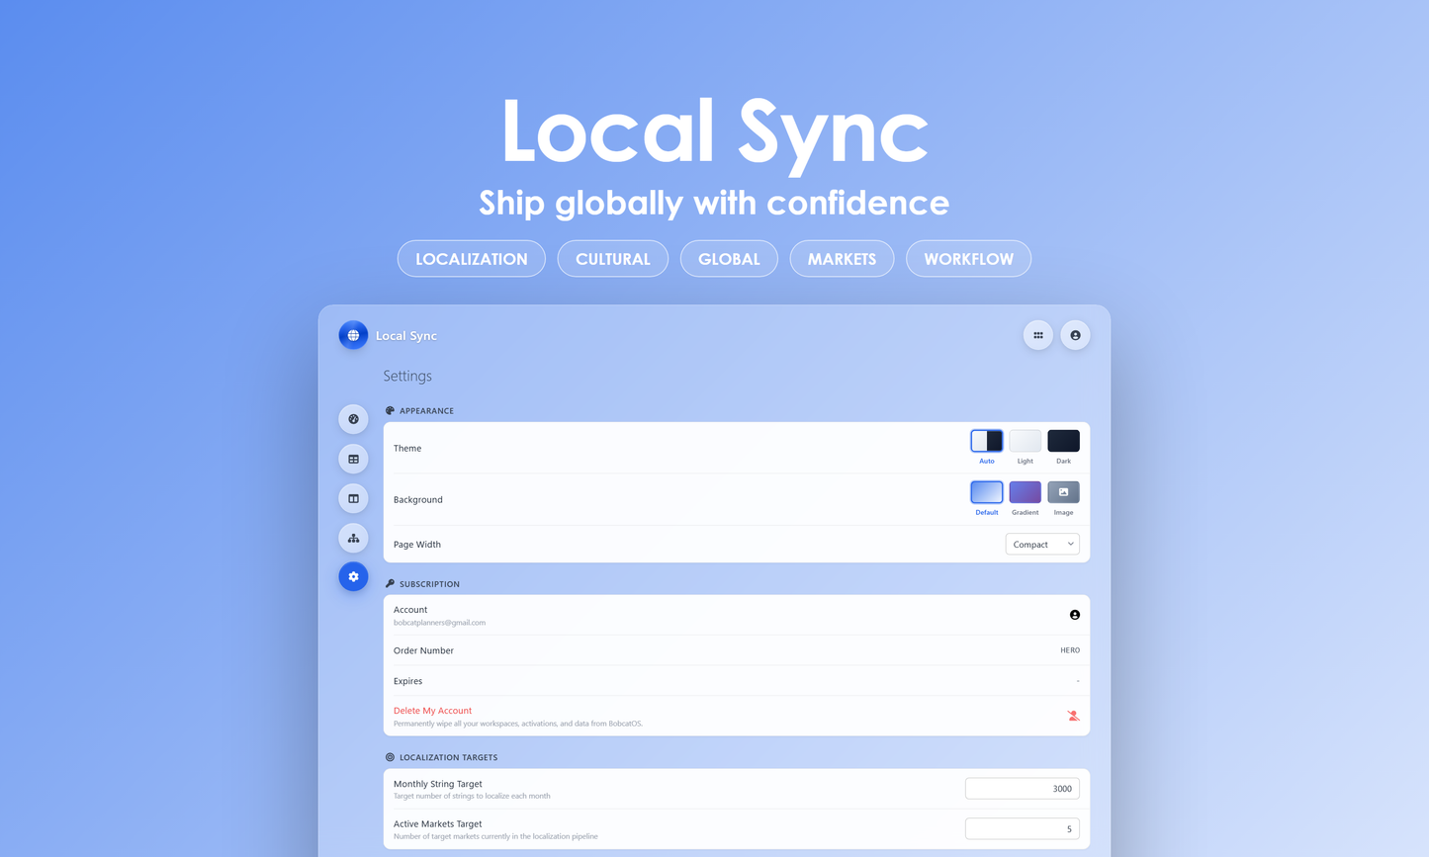1429x857 pixels.
Task: Click the Monthly String Target label
Action: tap(438, 784)
